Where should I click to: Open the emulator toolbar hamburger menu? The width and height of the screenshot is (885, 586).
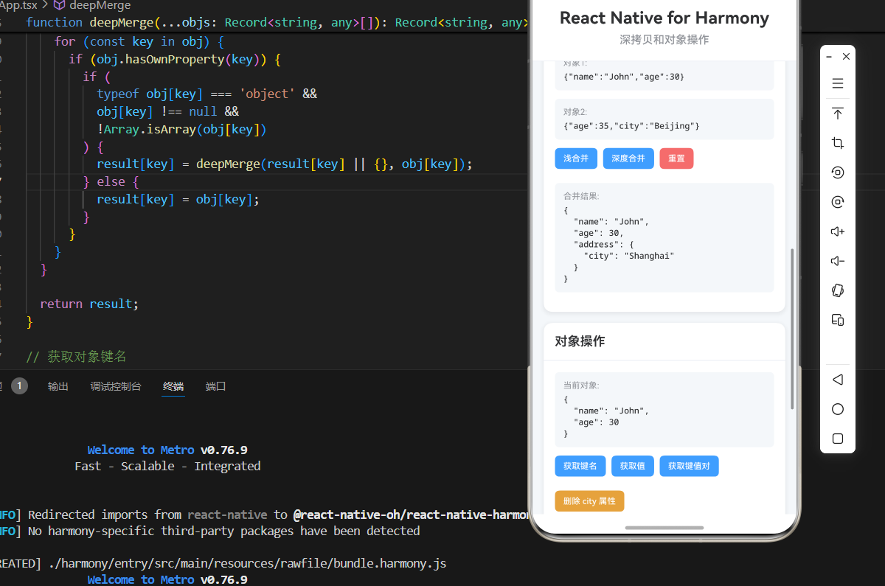pyautogui.click(x=838, y=83)
